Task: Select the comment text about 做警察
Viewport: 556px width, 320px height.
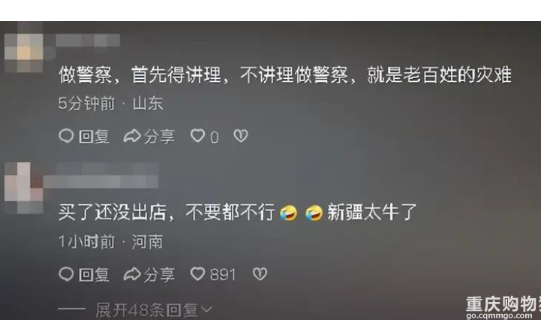Action: (x=285, y=75)
